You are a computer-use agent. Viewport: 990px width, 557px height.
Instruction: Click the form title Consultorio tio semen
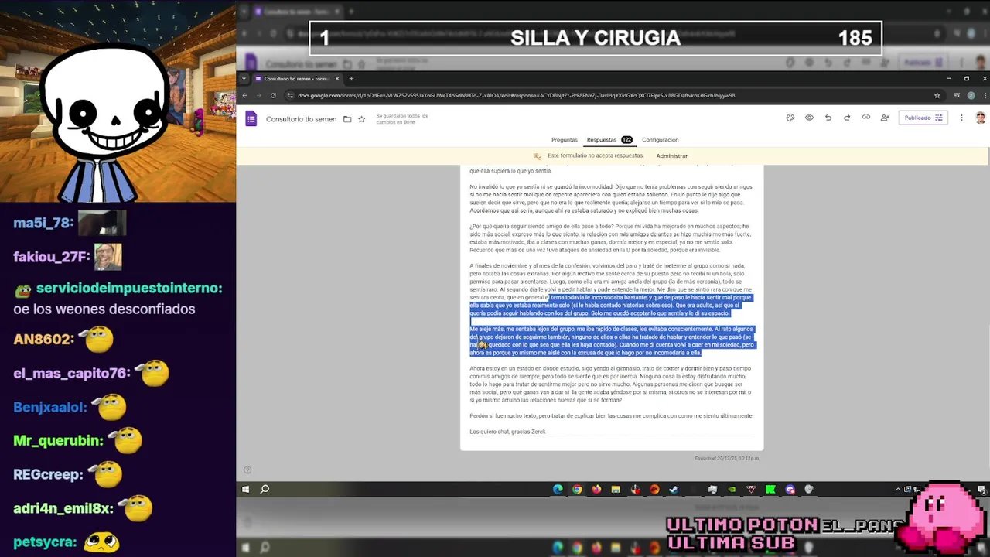tap(301, 119)
